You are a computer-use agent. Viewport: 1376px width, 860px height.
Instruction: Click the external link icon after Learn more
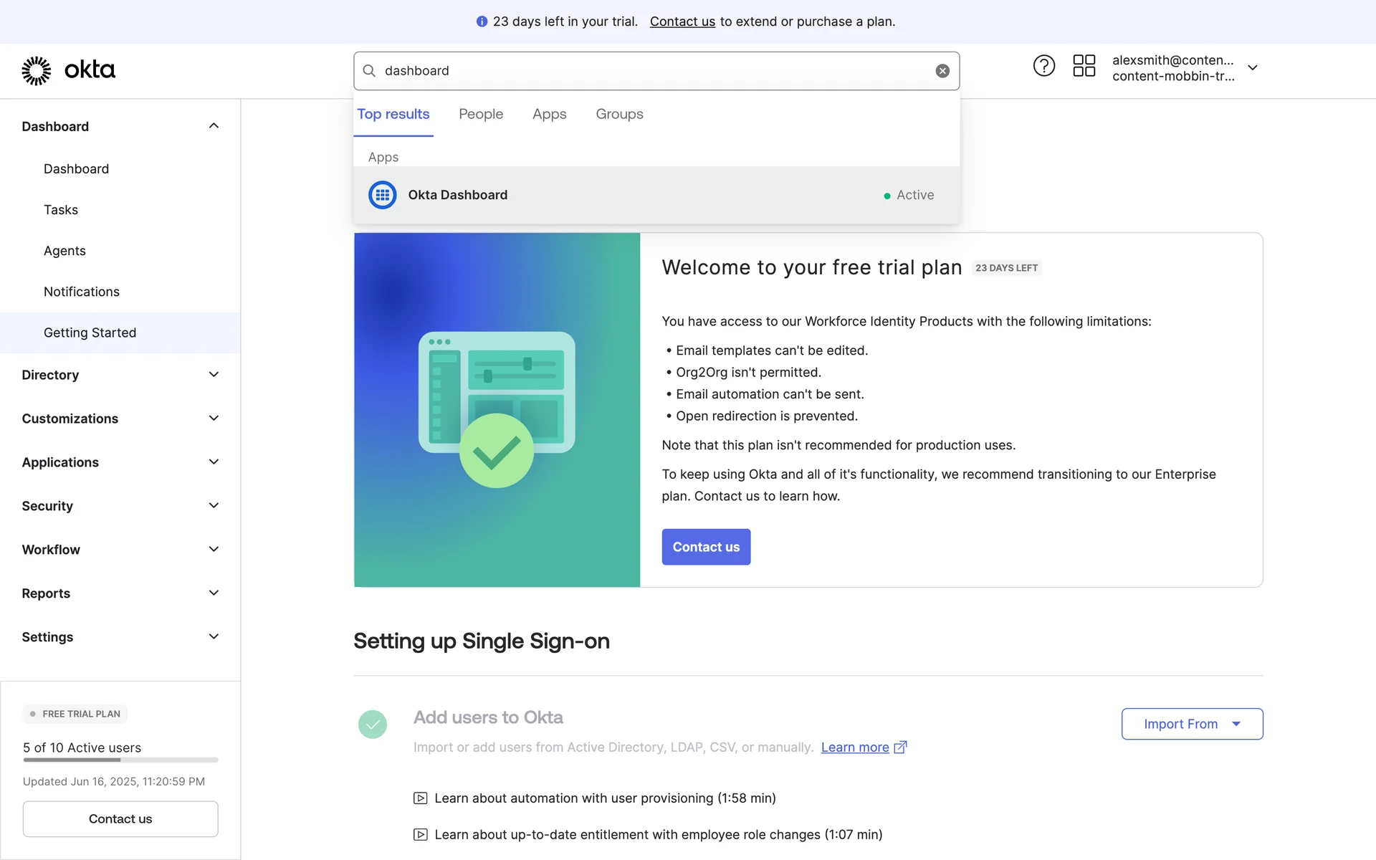pyautogui.click(x=901, y=747)
